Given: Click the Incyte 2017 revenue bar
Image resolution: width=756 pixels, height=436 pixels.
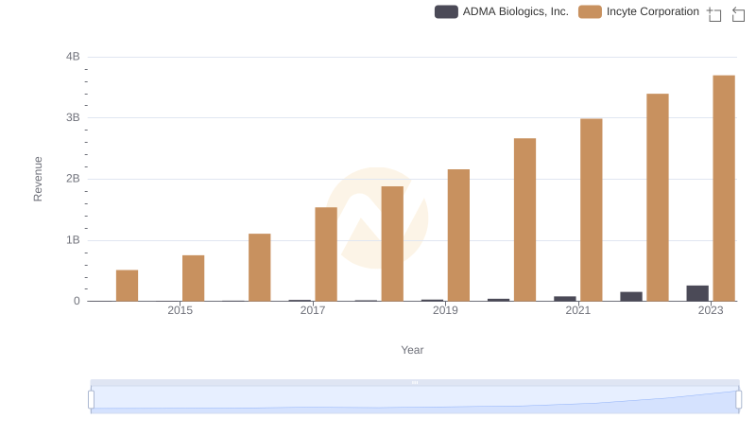Looking at the screenshot, I should tap(326, 254).
